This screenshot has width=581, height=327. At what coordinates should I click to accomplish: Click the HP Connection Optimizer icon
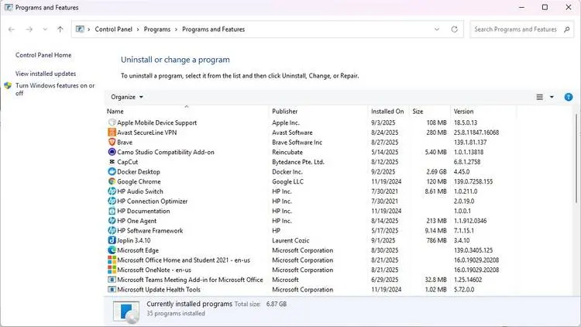click(112, 201)
